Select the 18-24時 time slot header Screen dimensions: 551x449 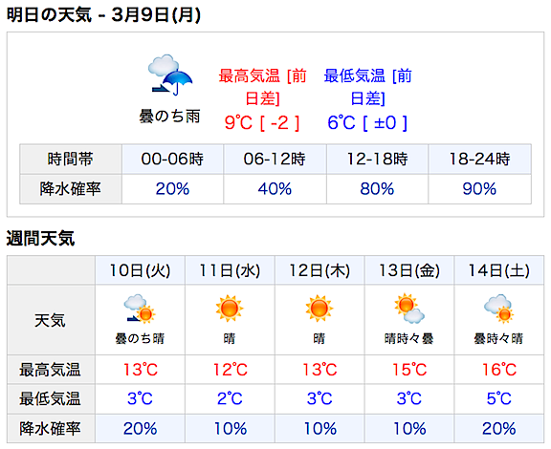point(479,159)
